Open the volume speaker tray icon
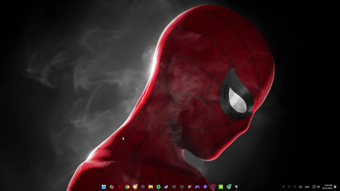The height and width of the screenshot is (191, 340). (318, 187)
